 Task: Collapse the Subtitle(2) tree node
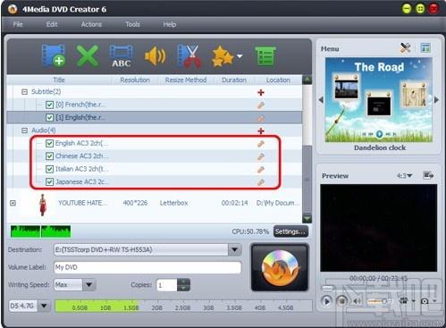(24, 92)
